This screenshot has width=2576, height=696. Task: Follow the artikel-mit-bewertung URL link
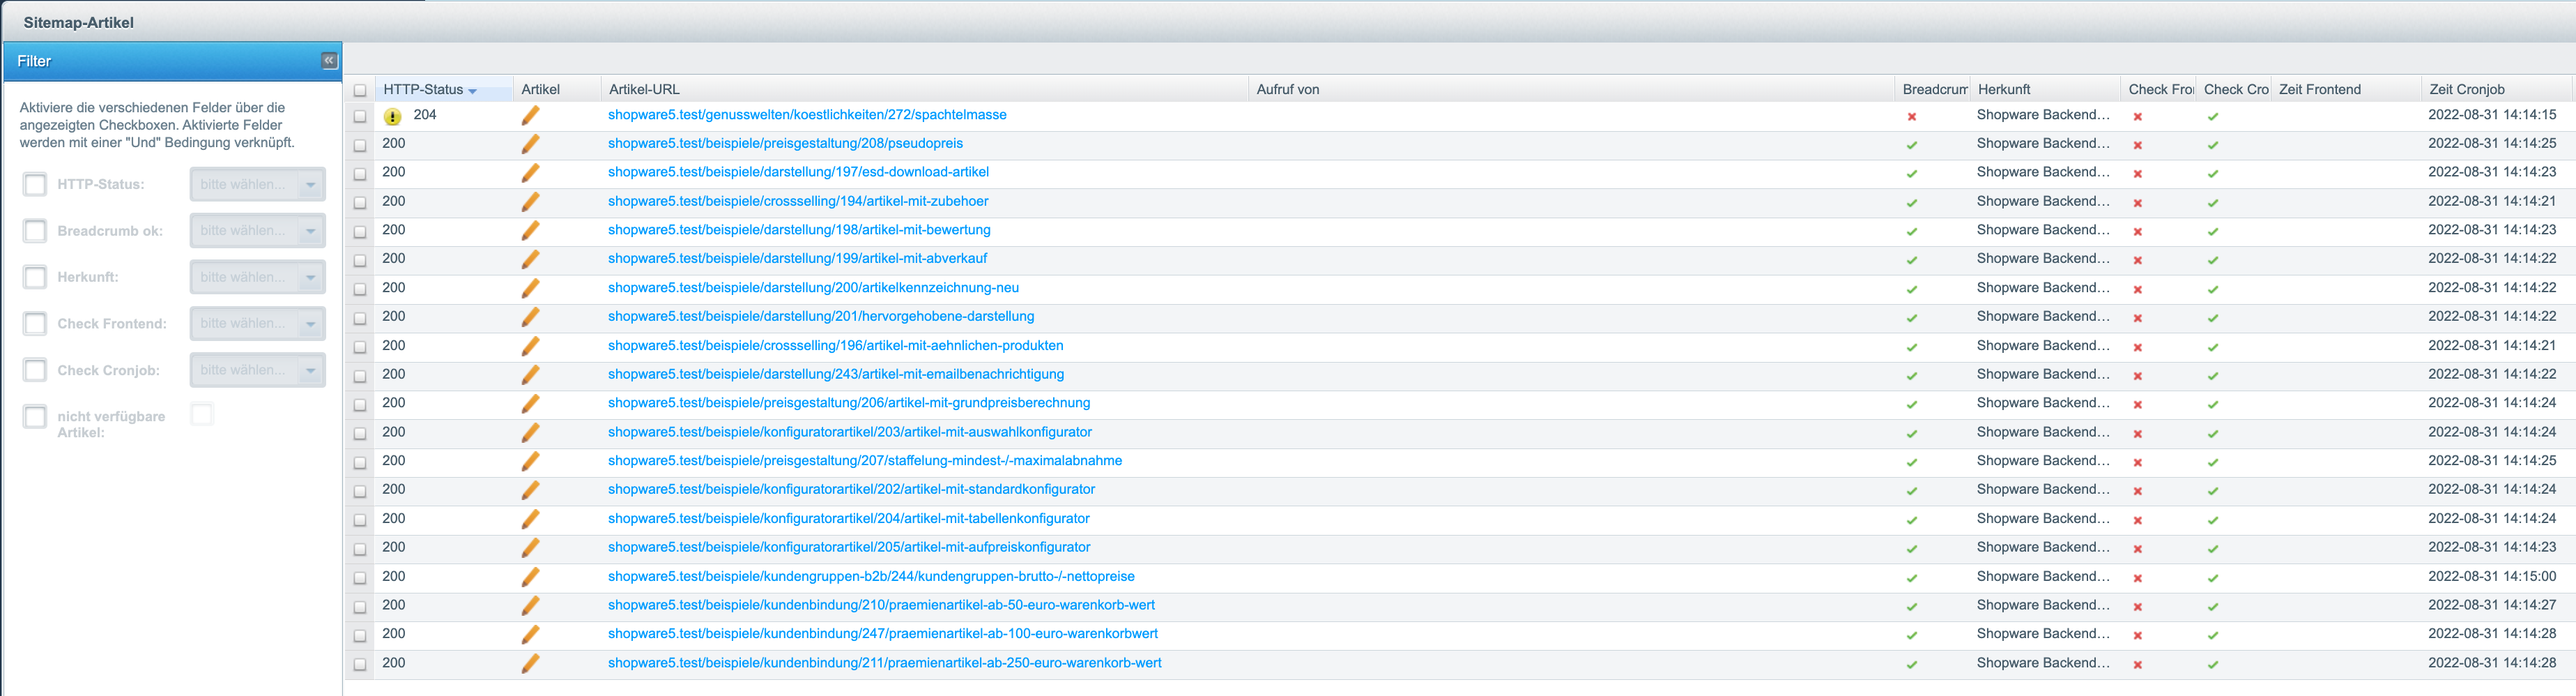point(799,230)
